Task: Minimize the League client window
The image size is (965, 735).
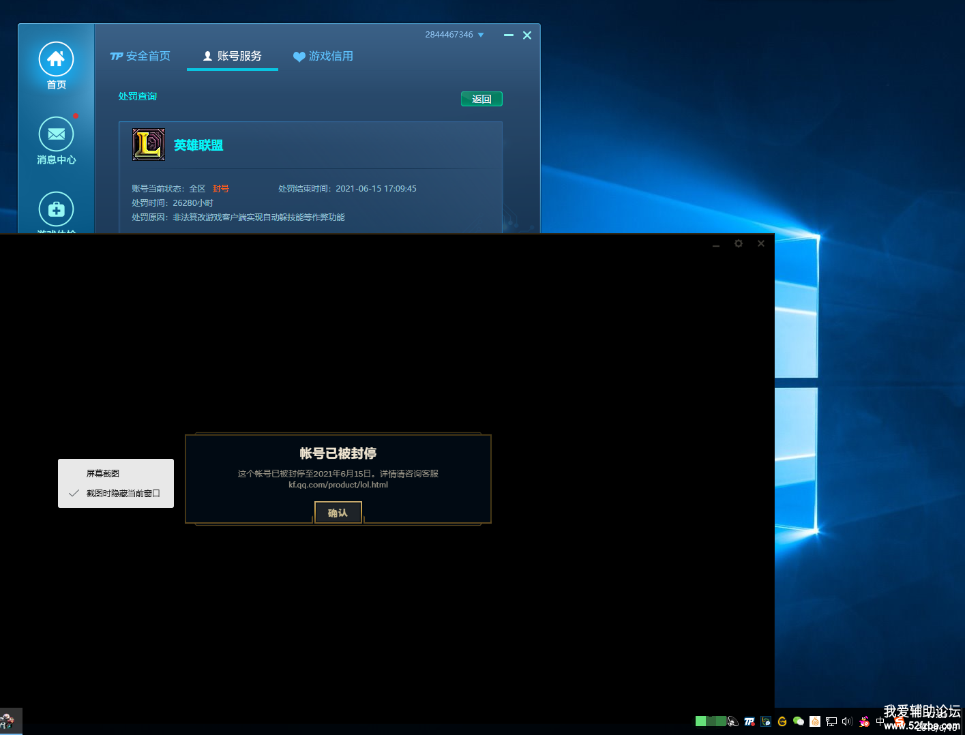Action: [716, 244]
